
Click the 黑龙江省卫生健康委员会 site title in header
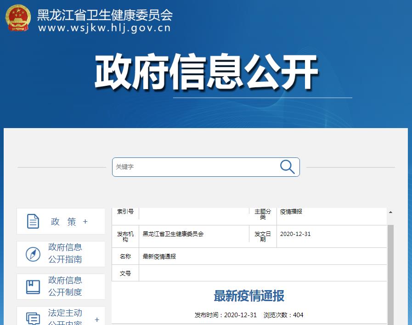click(105, 15)
